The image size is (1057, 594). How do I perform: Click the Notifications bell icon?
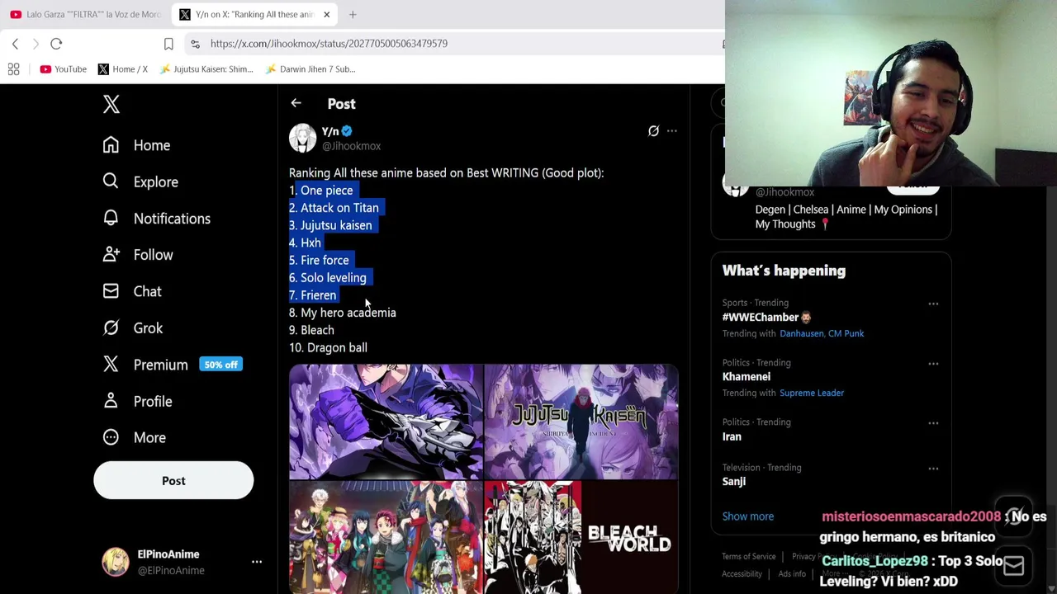pos(111,219)
